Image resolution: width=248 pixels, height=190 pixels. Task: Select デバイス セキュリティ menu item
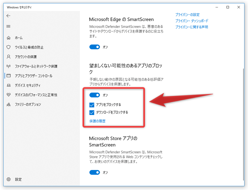coord(28,85)
